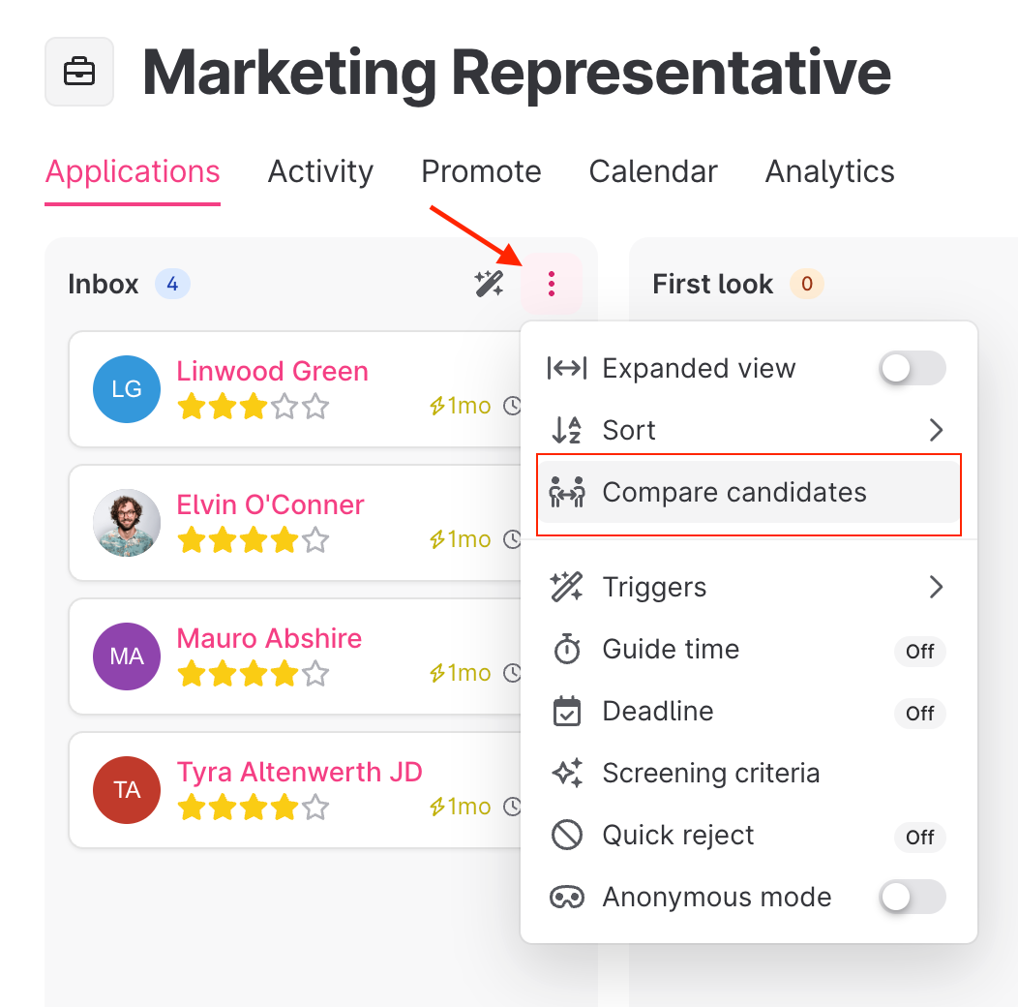Select Compare candidates menu item
1018x1007 pixels.
point(734,493)
